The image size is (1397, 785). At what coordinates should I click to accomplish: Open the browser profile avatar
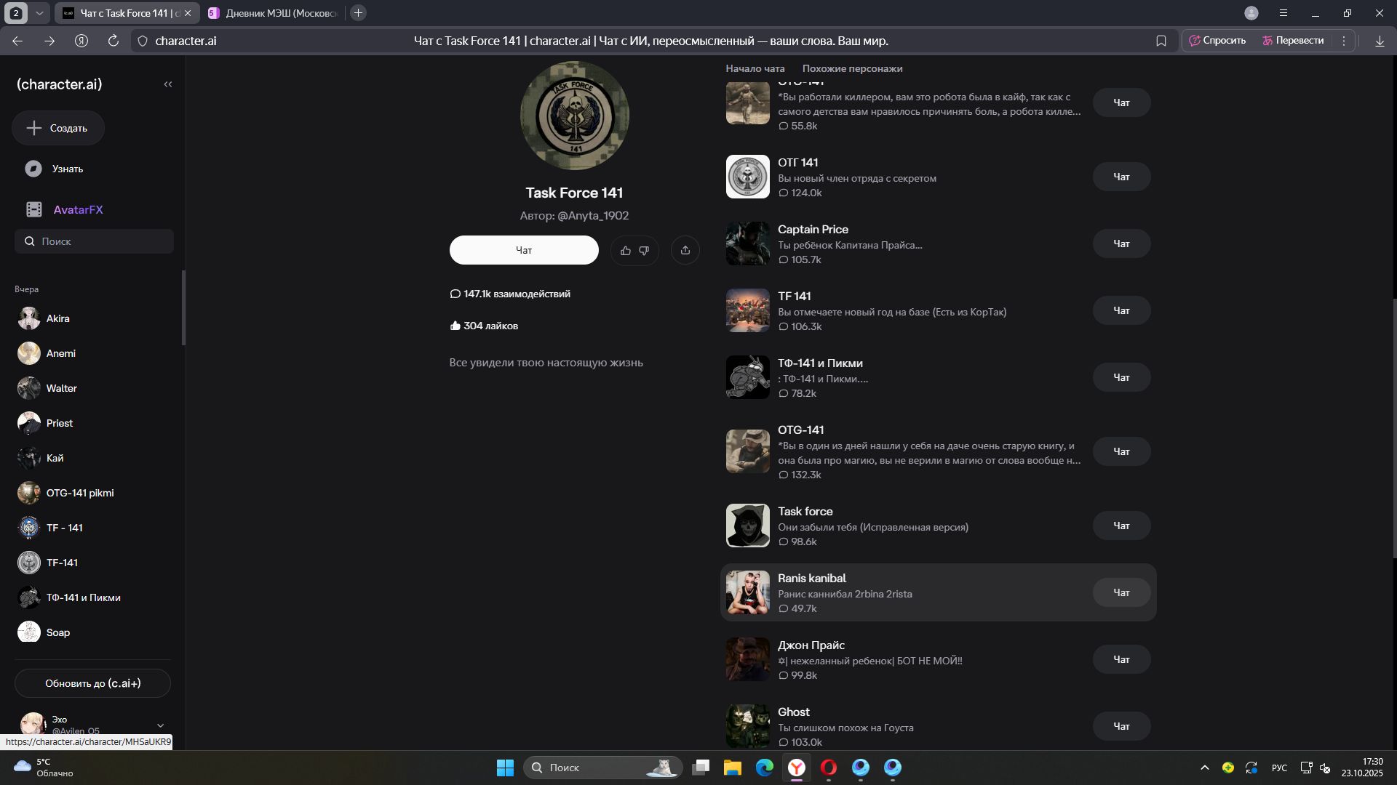1251,13
